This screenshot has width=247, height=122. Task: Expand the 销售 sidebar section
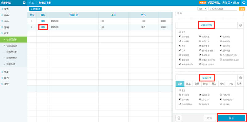point(2,9)
